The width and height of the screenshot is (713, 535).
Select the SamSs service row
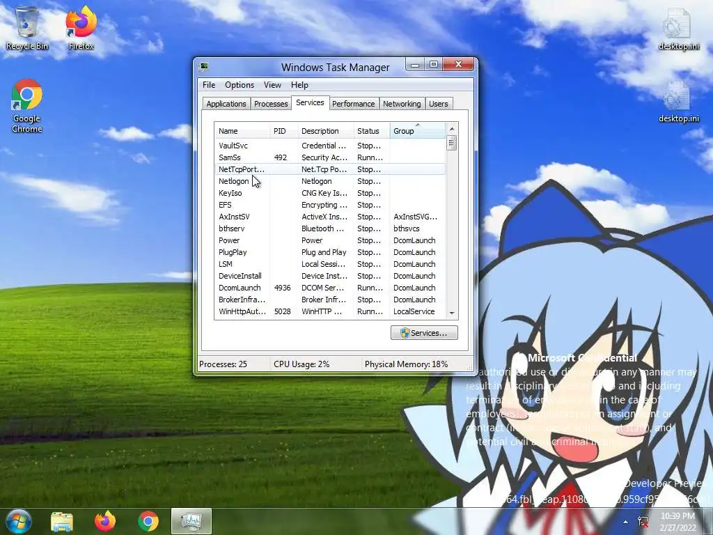pos(329,157)
